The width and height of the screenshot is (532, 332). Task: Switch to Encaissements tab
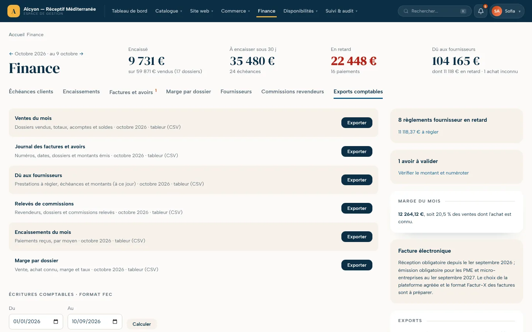point(81,91)
